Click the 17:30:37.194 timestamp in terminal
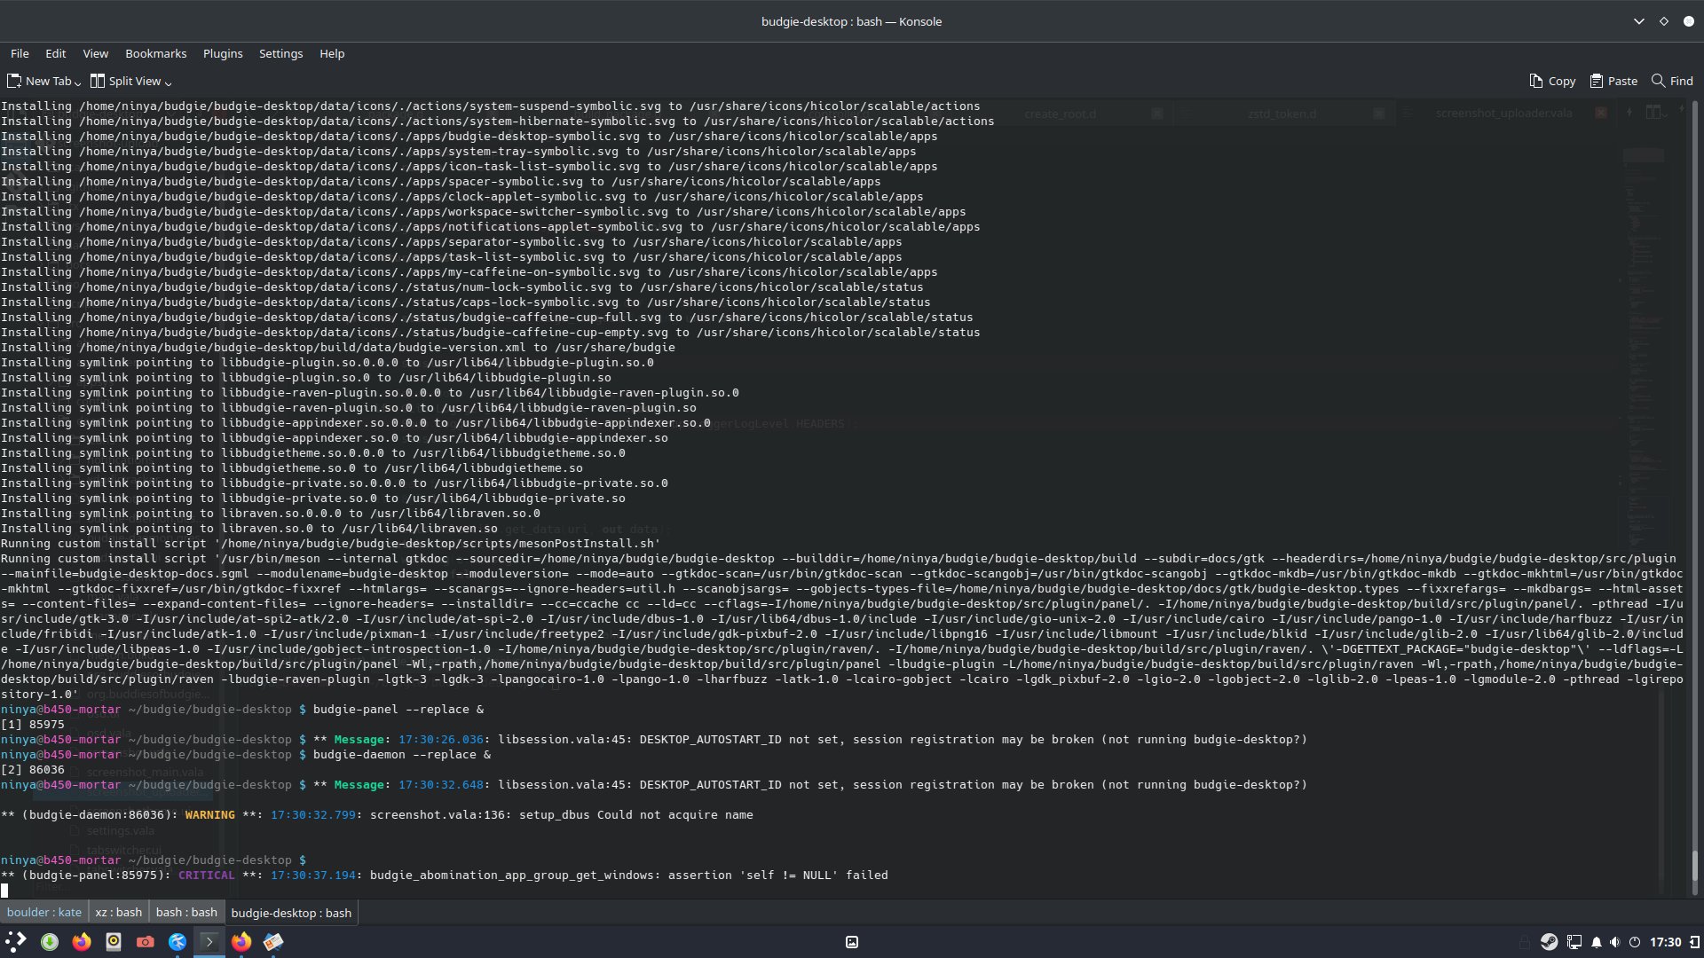 click(313, 875)
